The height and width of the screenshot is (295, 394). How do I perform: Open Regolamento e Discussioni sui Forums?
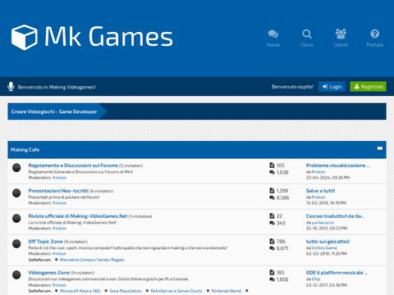point(73,166)
